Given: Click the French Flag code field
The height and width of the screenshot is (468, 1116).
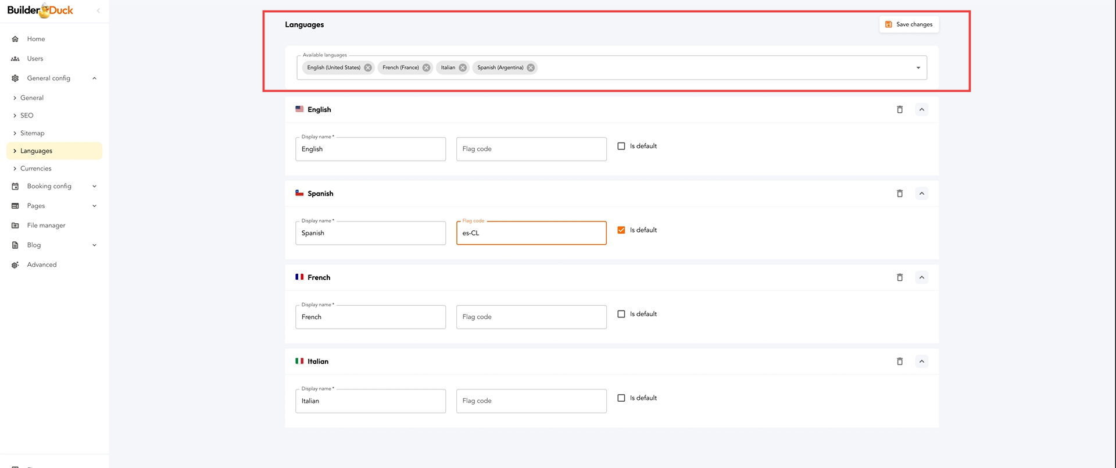Looking at the screenshot, I should point(531,317).
